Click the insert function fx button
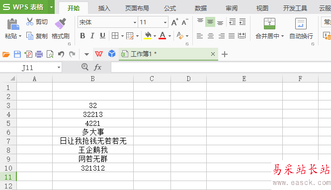Viewport: 331px width, 190px height. 97,68
